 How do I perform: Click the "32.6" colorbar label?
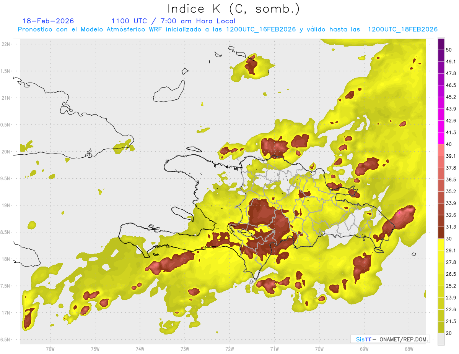(x=451, y=215)
